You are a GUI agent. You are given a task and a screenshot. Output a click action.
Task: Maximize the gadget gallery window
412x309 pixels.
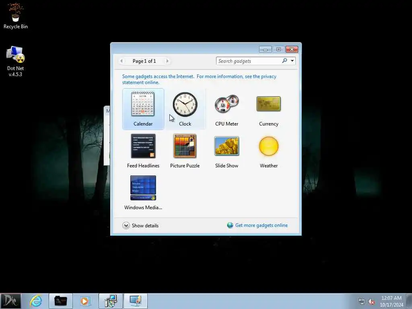click(278, 49)
